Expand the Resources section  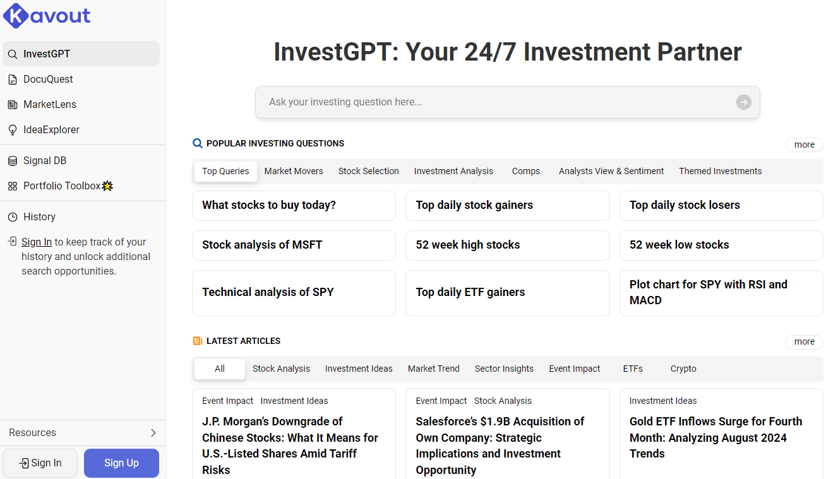(x=83, y=432)
